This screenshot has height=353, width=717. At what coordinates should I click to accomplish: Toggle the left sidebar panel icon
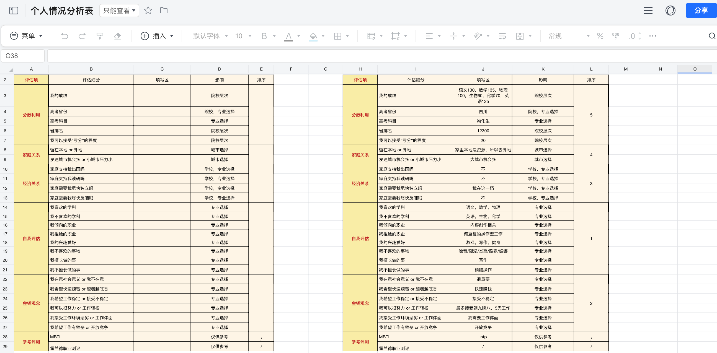point(14,11)
